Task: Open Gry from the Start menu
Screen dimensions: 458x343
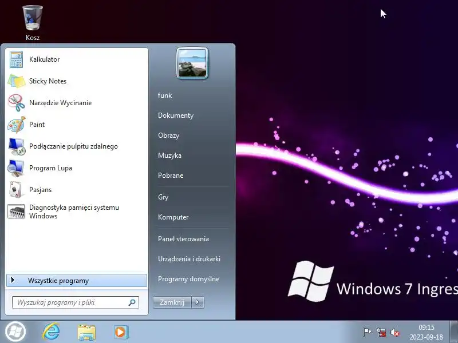Action: (x=163, y=197)
